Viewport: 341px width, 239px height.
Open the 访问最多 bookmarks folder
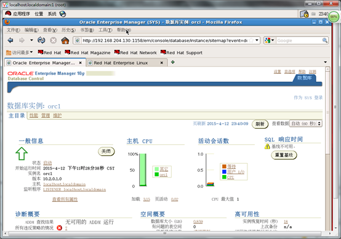tap(19, 52)
